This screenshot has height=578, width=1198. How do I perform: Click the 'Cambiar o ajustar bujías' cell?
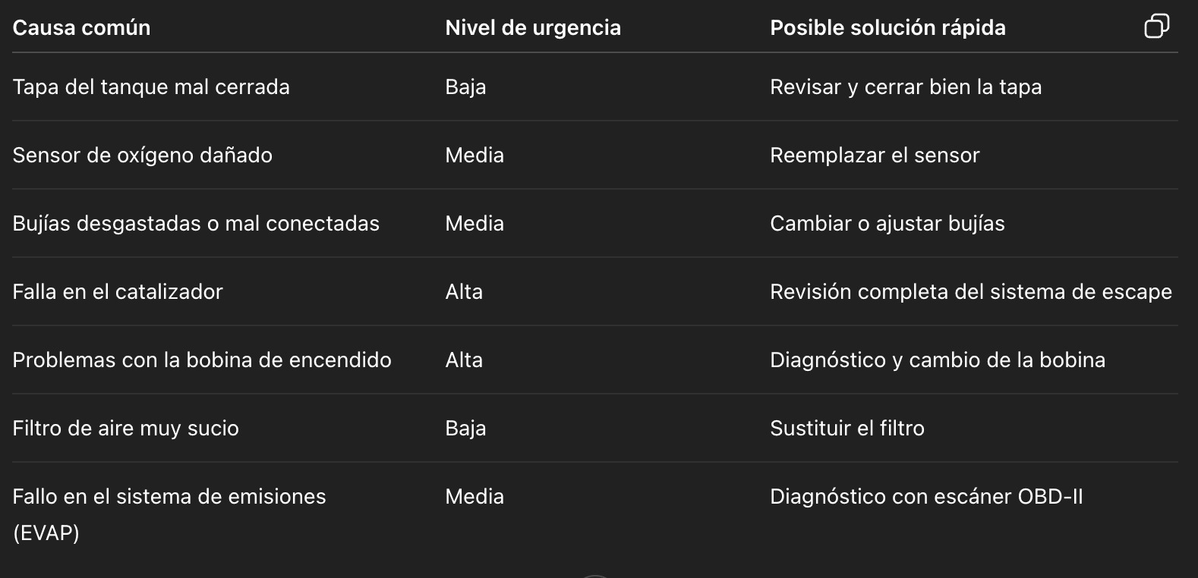coord(887,224)
